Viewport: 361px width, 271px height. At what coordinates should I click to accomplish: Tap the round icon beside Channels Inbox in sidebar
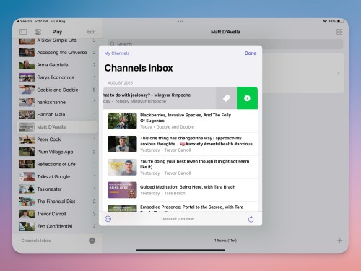(92, 241)
